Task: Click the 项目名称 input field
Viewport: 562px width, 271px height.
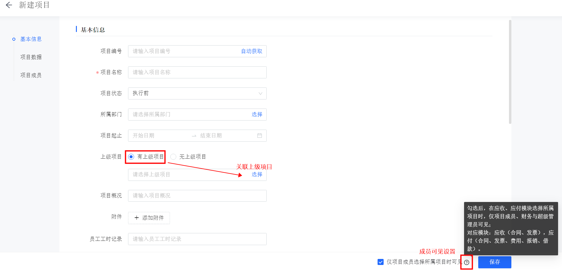Action: [197, 72]
